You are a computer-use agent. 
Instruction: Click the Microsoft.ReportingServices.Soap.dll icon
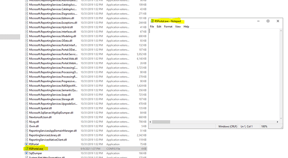pyautogui.click(x=27, y=95)
